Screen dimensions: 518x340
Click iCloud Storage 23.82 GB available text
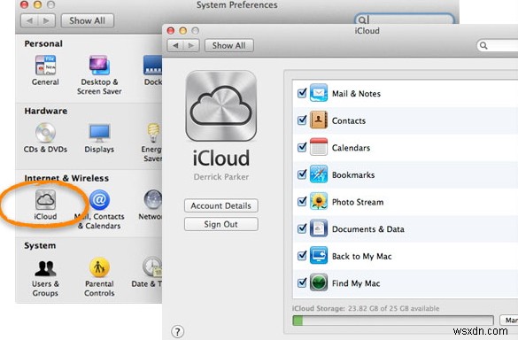[366, 308]
